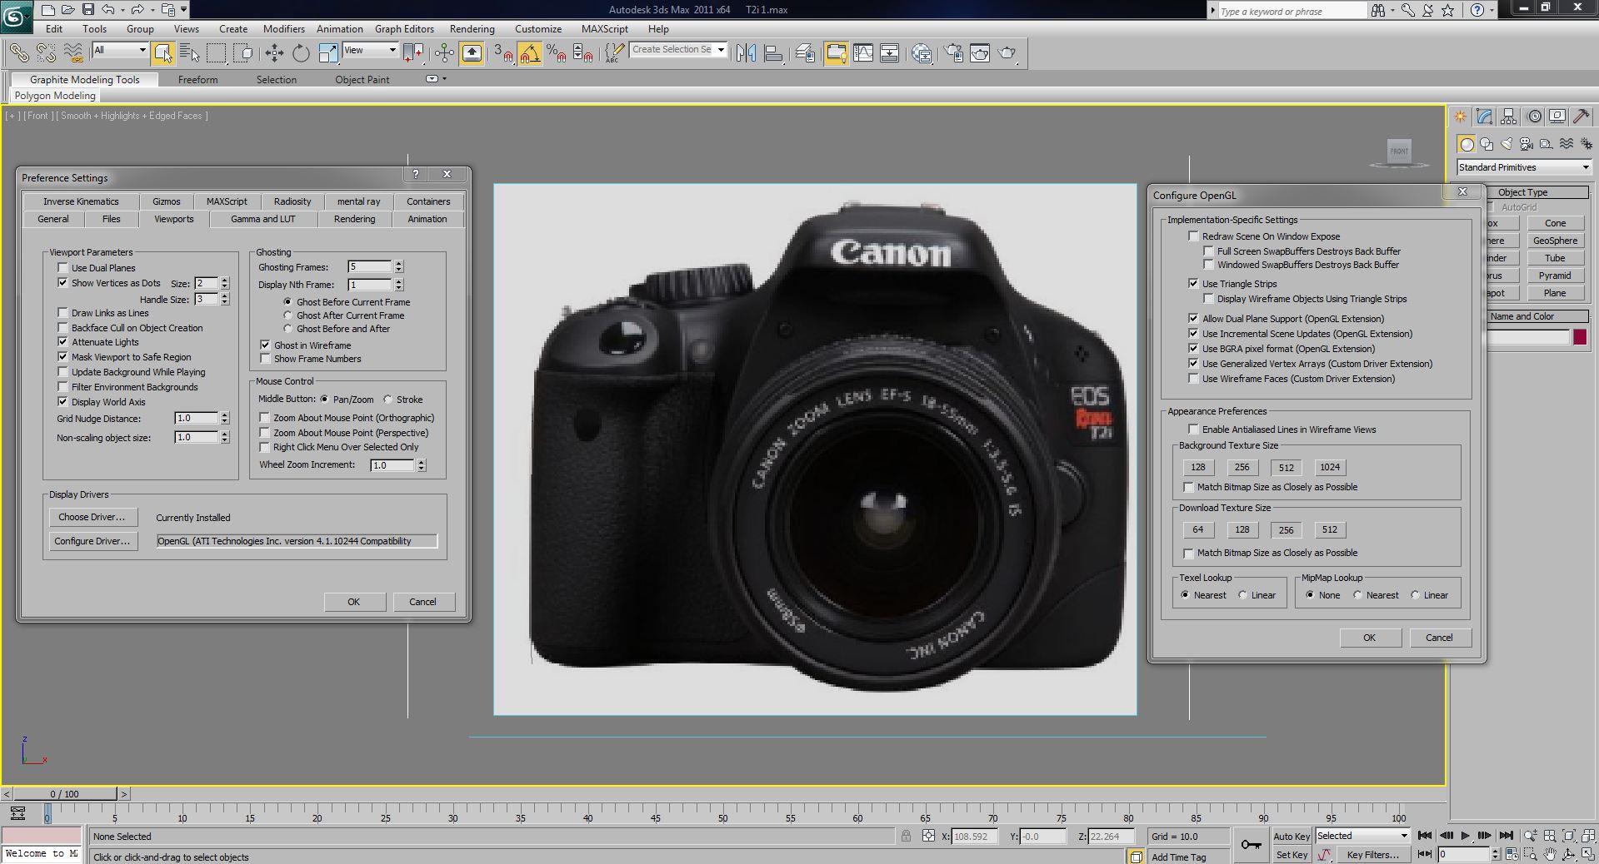Enable Use Dual Planes checkbox
Screen dimensions: 1599x864
[x=62, y=268]
